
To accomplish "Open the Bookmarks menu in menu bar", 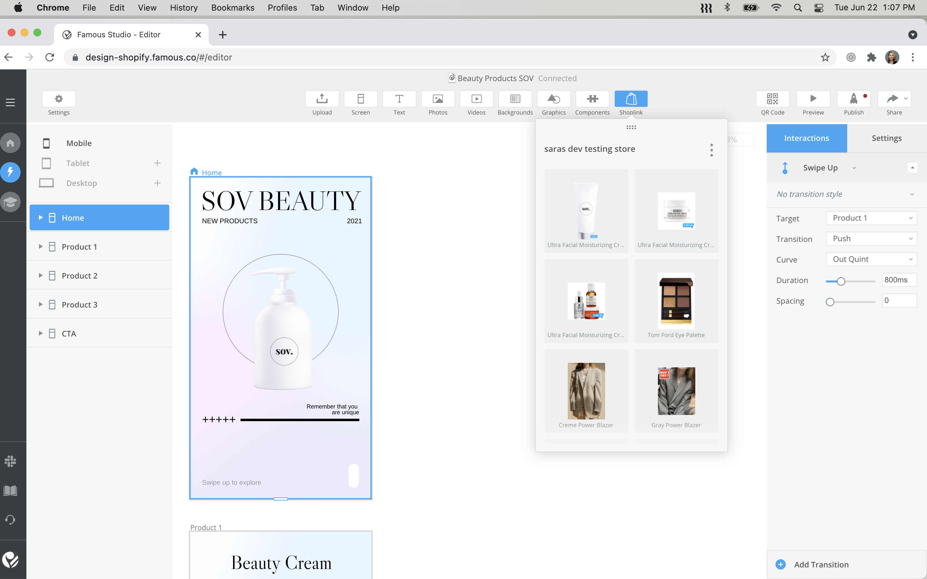I will [232, 8].
